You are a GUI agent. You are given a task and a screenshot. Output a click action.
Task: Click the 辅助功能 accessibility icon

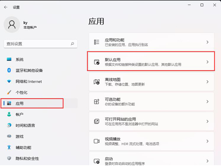(9, 147)
